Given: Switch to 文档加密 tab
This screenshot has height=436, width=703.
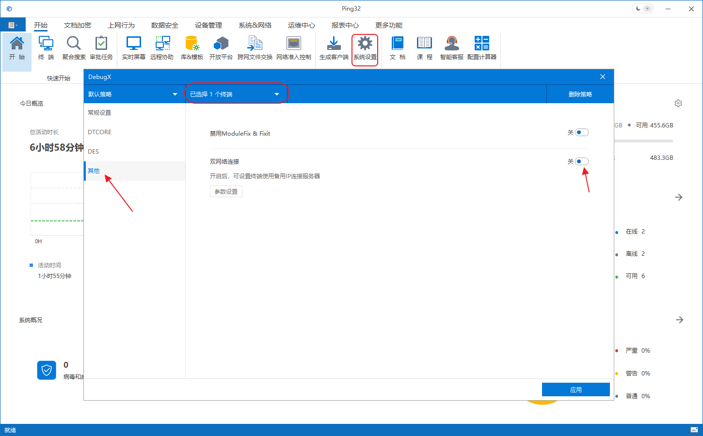Looking at the screenshot, I should [78, 25].
